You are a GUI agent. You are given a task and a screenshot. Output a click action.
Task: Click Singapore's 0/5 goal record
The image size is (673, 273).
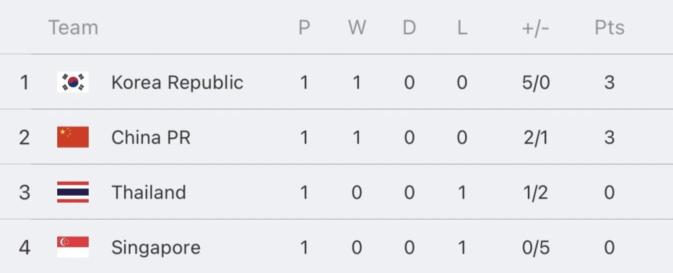(536, 247)
